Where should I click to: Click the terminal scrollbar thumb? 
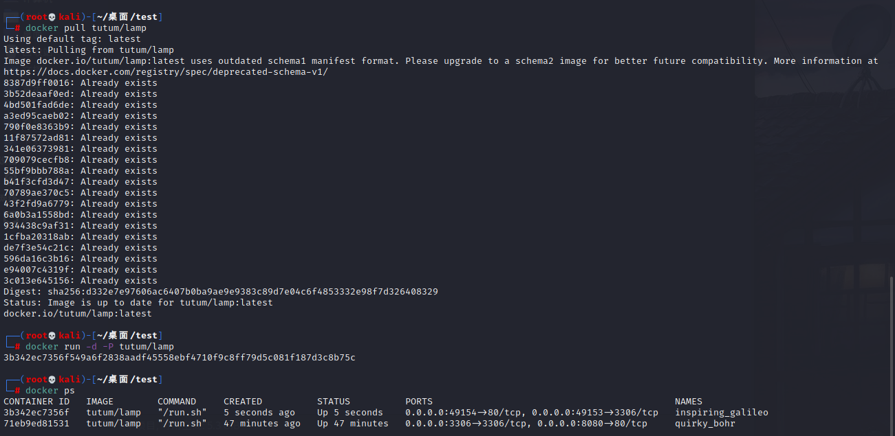pyautogui.click(x=892, y=354)
